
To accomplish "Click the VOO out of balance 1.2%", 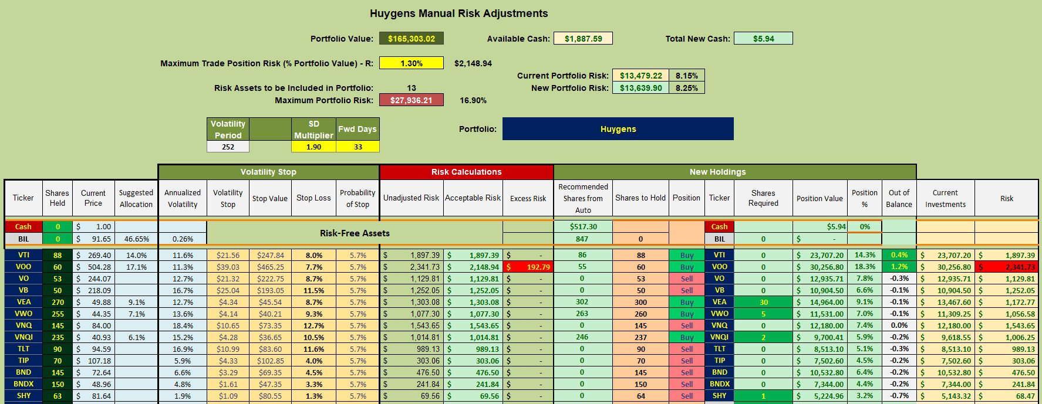I will coord(899,267).
